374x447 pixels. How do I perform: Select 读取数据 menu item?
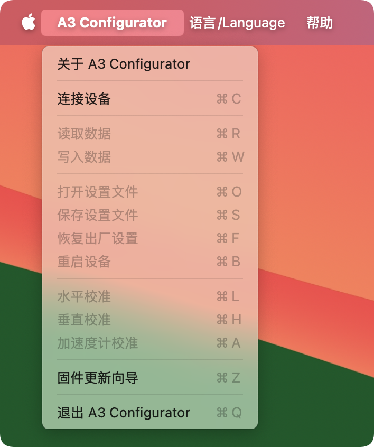[84, 134]
